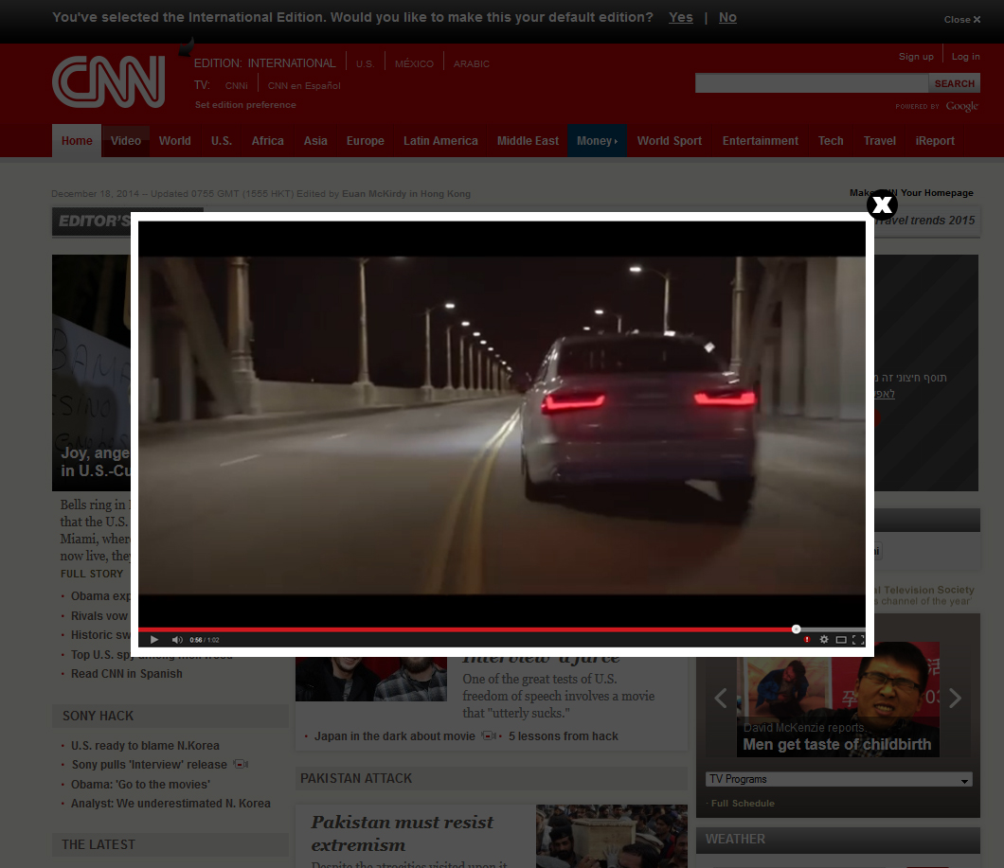Open the TV Programs dropdown
This screenshot has width=1004, height=868.
click(839, 779)
